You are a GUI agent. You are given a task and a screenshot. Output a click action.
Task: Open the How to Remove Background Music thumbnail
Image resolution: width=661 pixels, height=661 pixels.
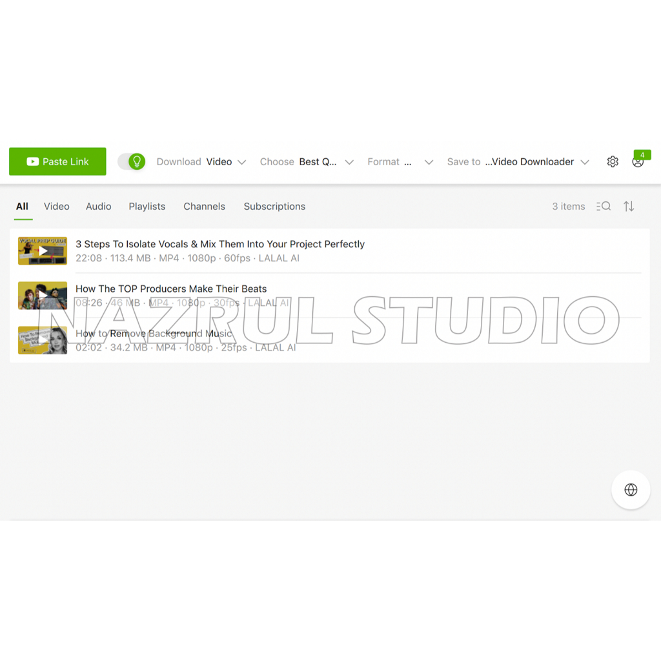pos(43,340)
